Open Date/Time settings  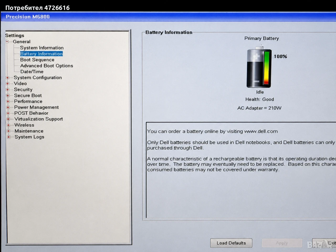[32, 72]
